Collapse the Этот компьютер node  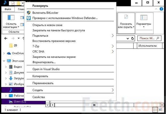click(4, 61)
